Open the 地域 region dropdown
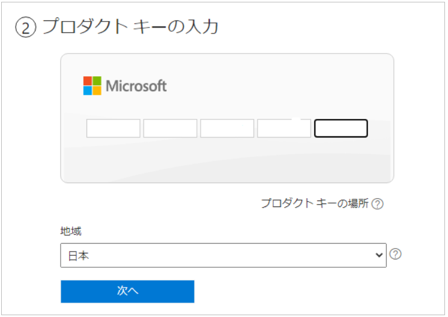 223,255
